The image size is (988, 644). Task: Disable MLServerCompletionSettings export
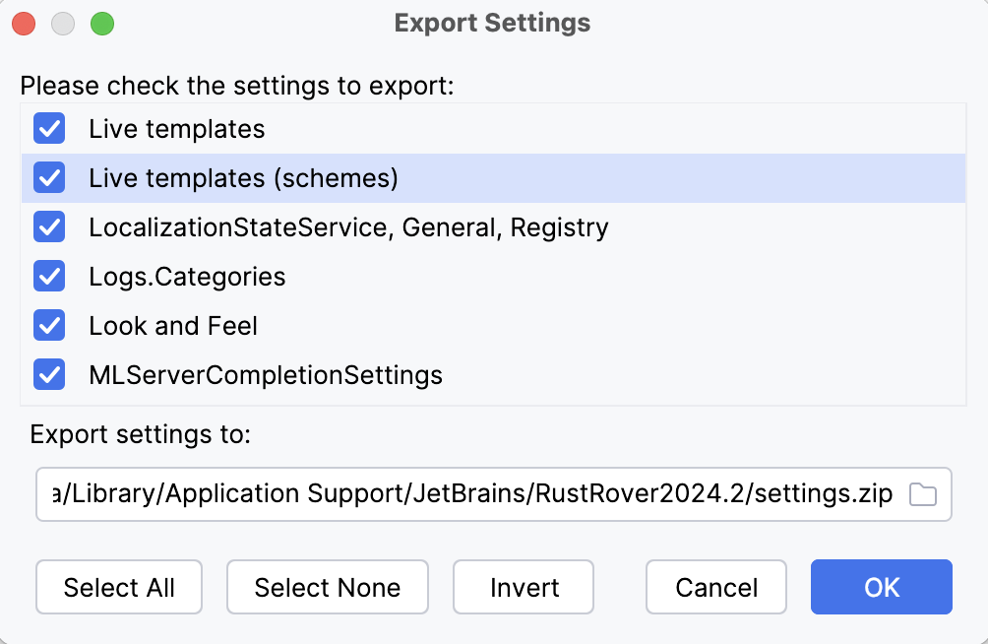[49, 374]
